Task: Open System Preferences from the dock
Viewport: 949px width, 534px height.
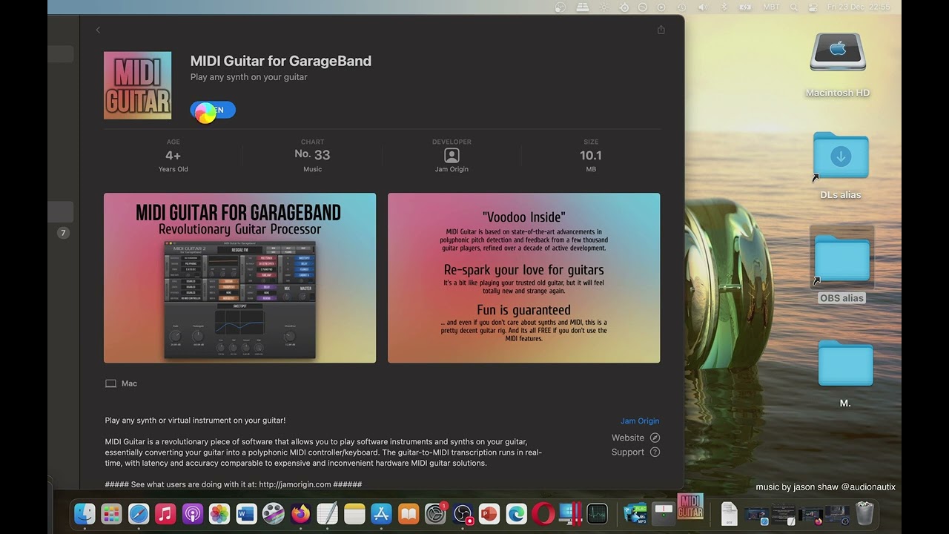Action: (x=435, y=513)
